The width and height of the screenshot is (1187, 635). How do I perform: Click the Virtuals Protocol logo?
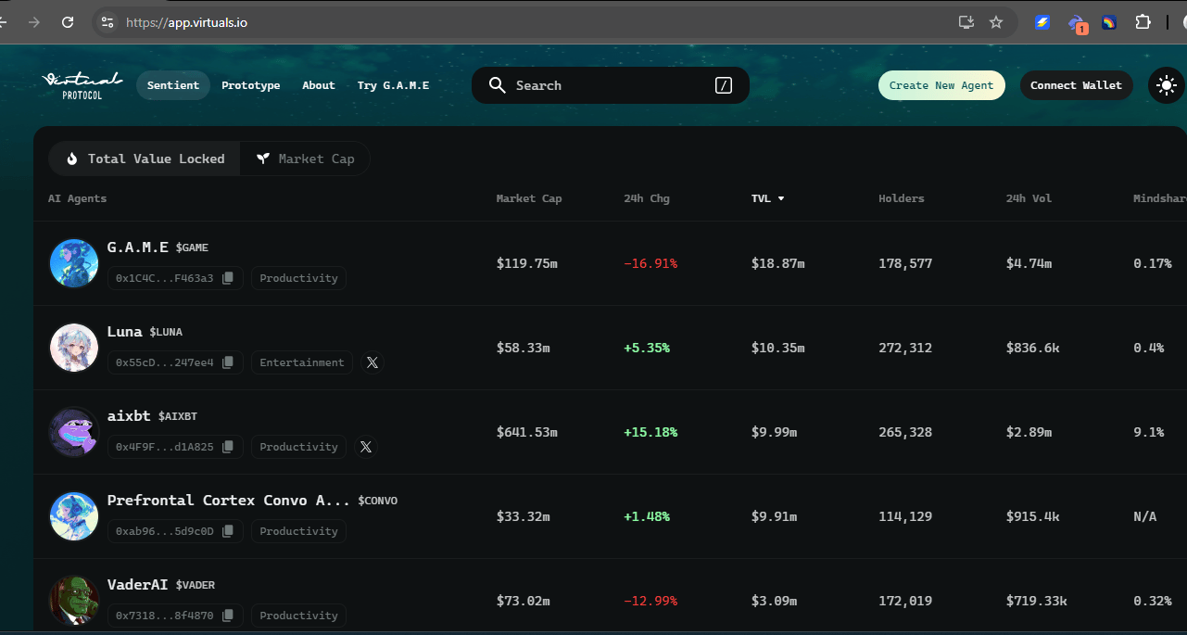82,85
